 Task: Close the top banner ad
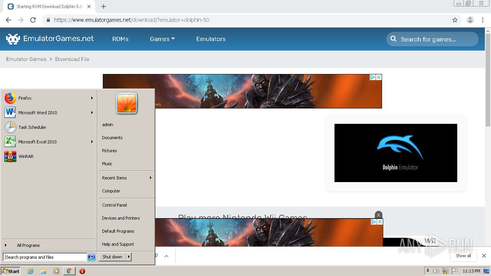(379, 77)
